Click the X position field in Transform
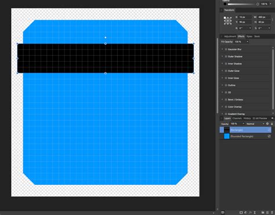The width and height of the screenshot is (275, 215). pos(245,17)
